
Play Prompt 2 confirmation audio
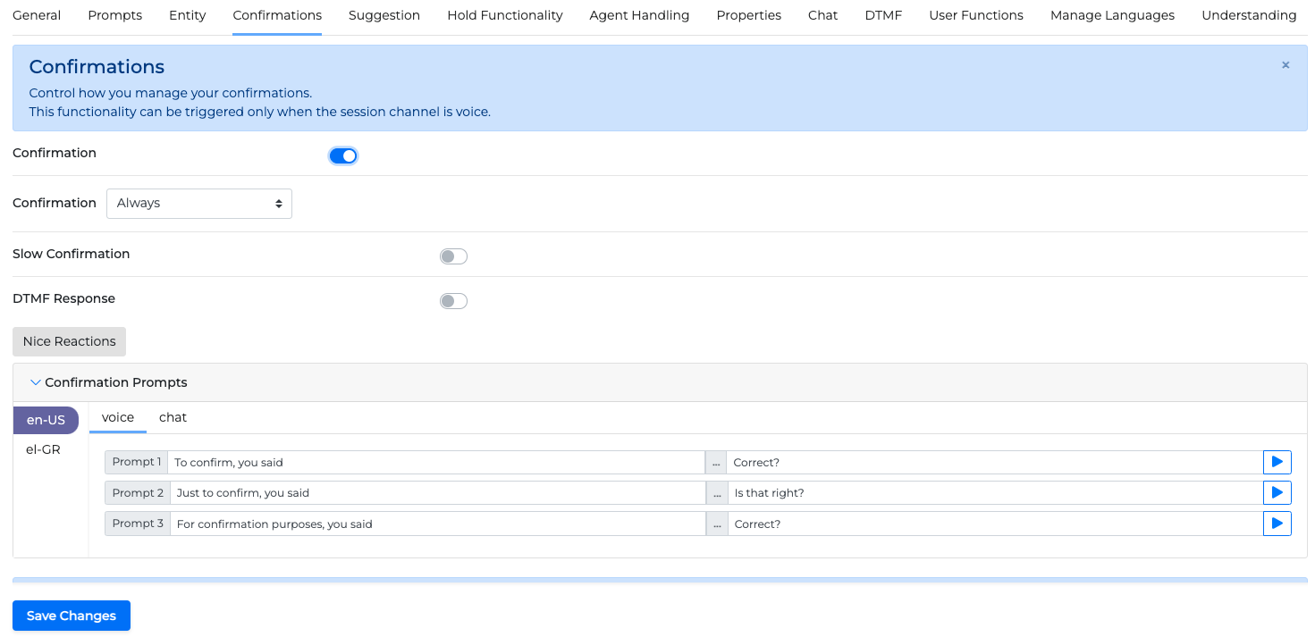(x=1277, y=492)
